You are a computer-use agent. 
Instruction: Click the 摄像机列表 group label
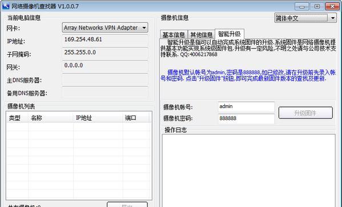pyautogui.click(x=21, y=106)
